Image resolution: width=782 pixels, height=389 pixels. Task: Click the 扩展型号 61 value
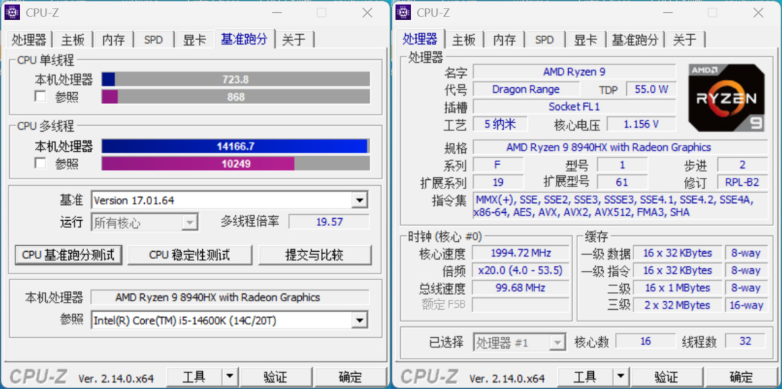(621, 182)
